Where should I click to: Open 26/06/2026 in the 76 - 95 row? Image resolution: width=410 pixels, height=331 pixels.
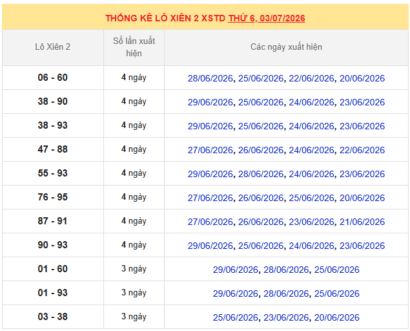(x=261, y=198)
